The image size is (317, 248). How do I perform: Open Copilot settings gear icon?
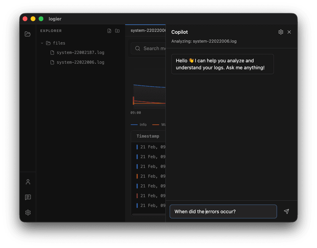281,32
